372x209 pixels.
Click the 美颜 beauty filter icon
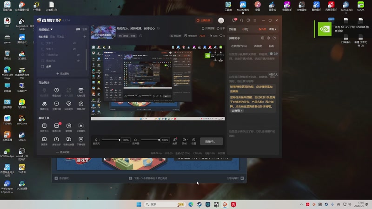(x=175, y=140)
